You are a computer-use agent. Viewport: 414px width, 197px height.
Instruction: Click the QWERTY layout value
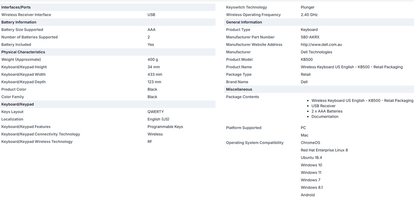(156, 112)
